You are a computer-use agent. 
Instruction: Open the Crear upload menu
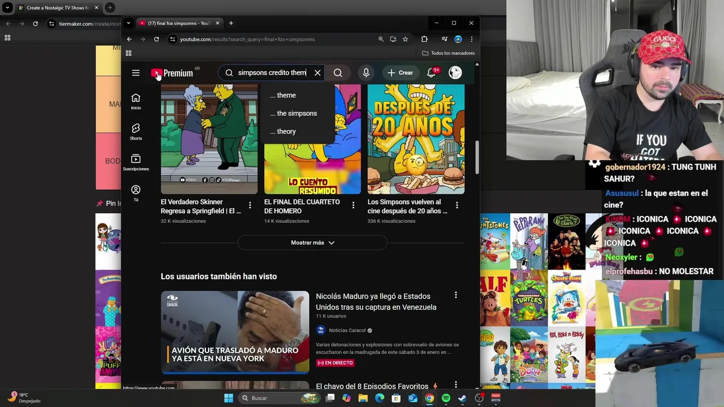[x=400, y=73]
